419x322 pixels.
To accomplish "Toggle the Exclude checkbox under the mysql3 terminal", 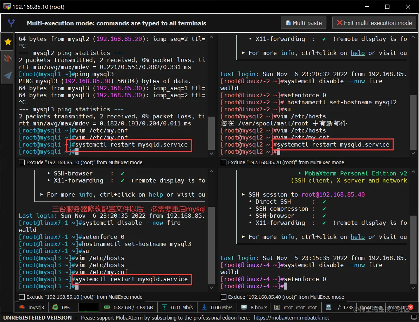I will pos(22,297).
